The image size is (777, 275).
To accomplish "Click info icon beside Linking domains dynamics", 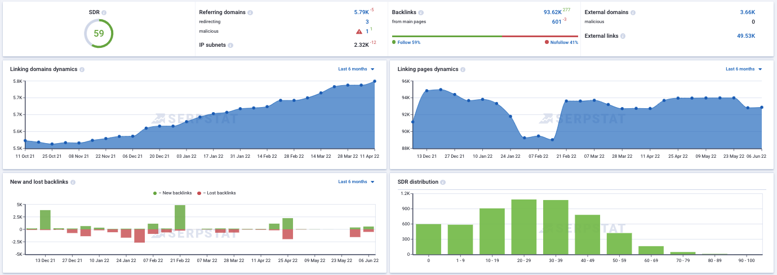I will tap(82, 69).
